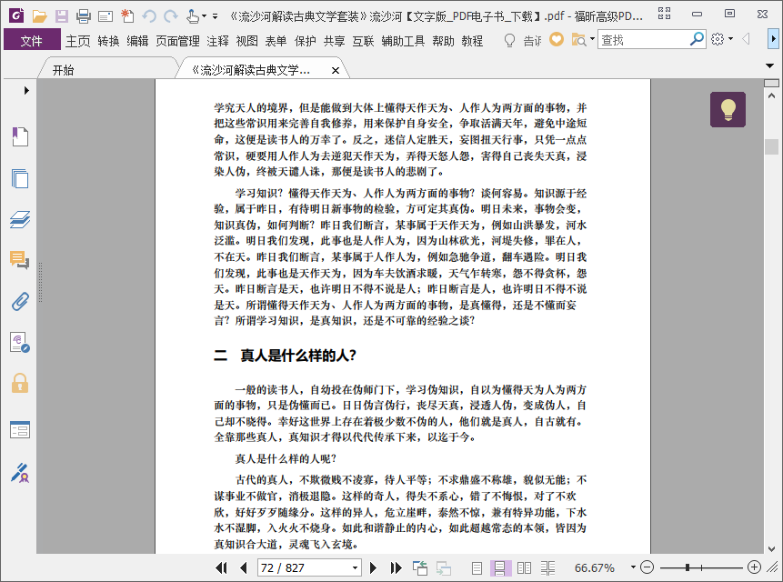Open the Layers panel icon in the sidebar
The width and height of the screenshot is (783, 582).
[20, 219]
